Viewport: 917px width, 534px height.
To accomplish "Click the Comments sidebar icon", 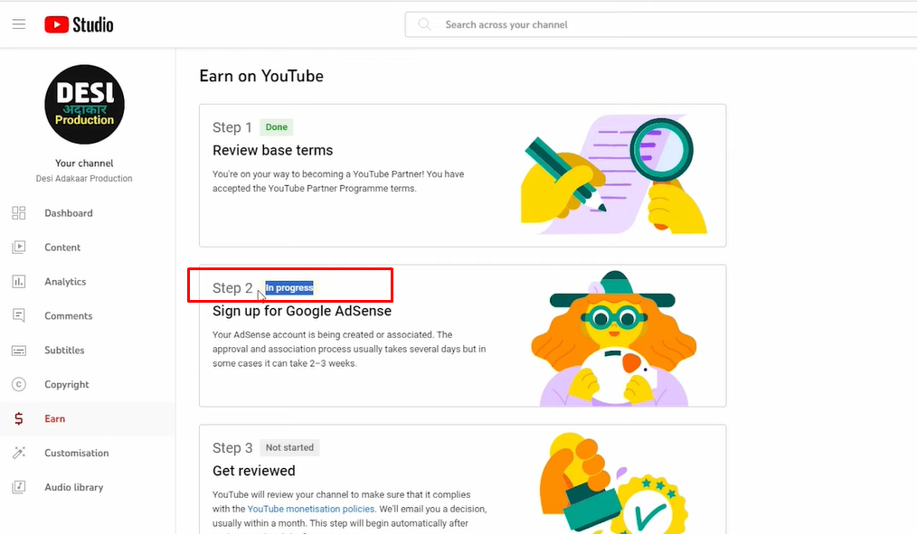I will [x=18, y=316].
